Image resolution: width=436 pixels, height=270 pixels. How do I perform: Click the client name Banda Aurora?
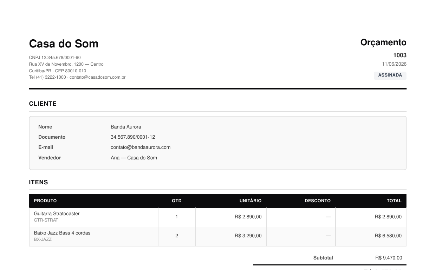point(126,127)
